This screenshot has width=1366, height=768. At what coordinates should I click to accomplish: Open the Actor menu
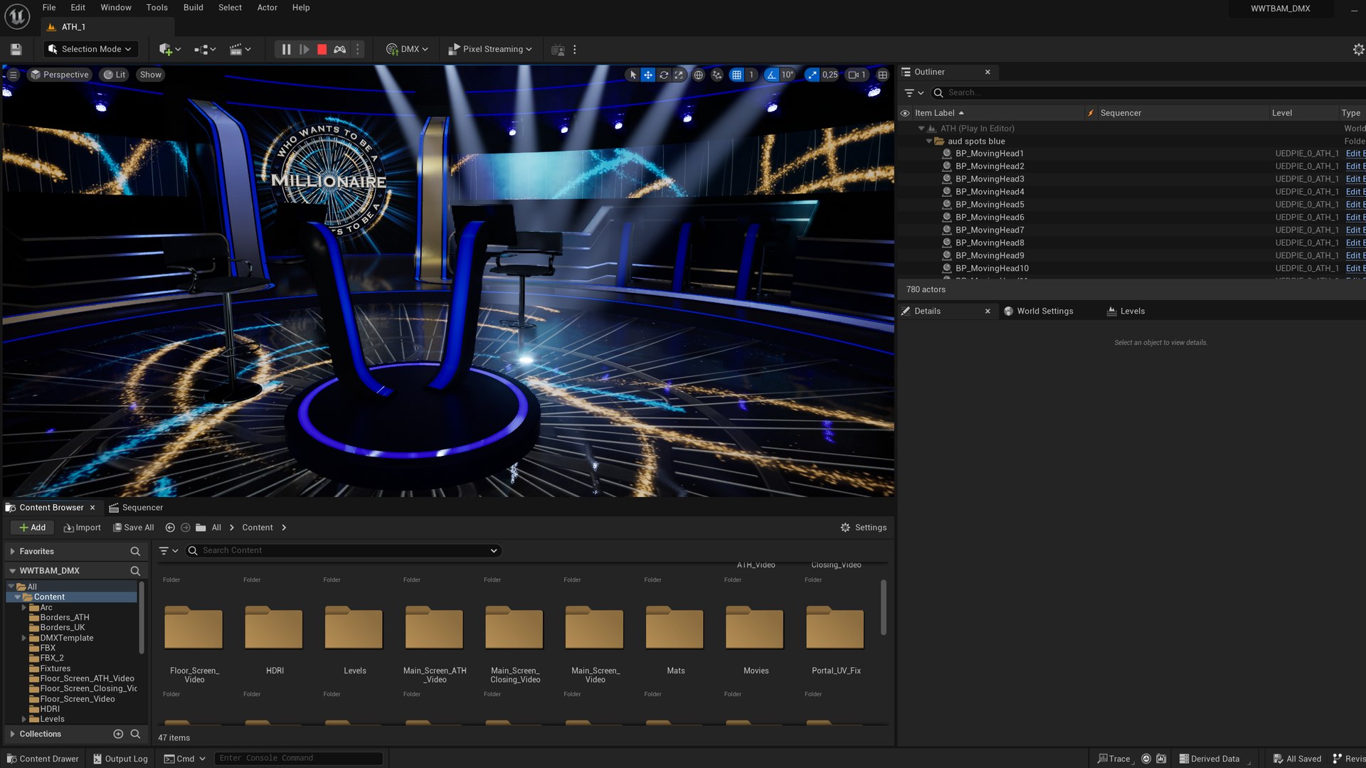[267, 8]
